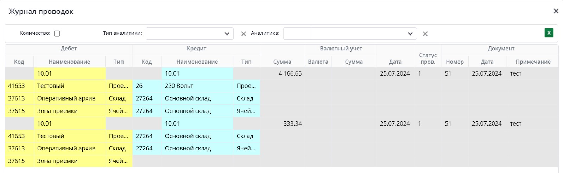Export the journal to Excel
Image resolution: width=563 pixels, height=173 pixels.
549,33
